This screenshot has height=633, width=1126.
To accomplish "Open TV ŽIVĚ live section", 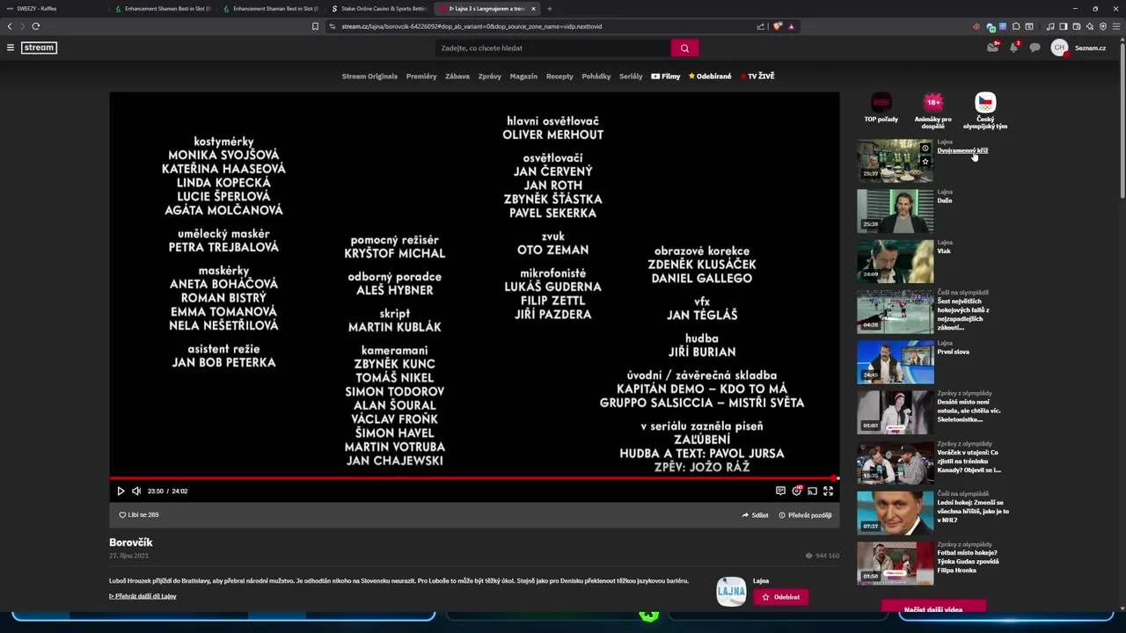I will (x=757, y=76).
